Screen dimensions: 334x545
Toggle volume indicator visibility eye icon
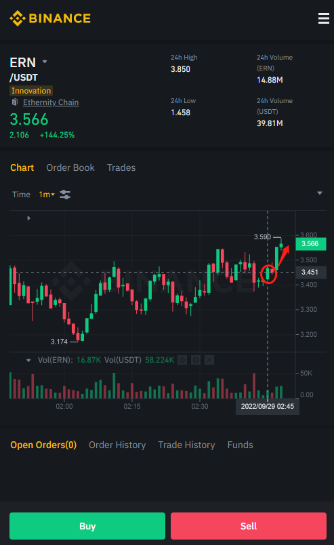tap(182, 360)
